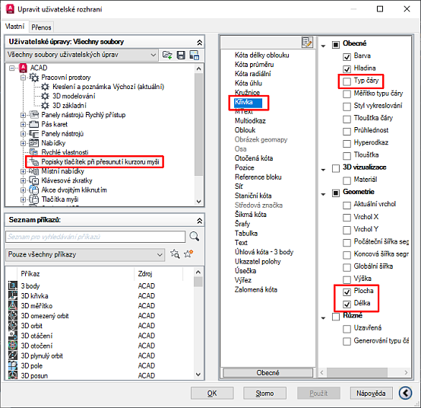Select Křivka in the object list
This screenshot has height=408, width=421.
[244, 102]
